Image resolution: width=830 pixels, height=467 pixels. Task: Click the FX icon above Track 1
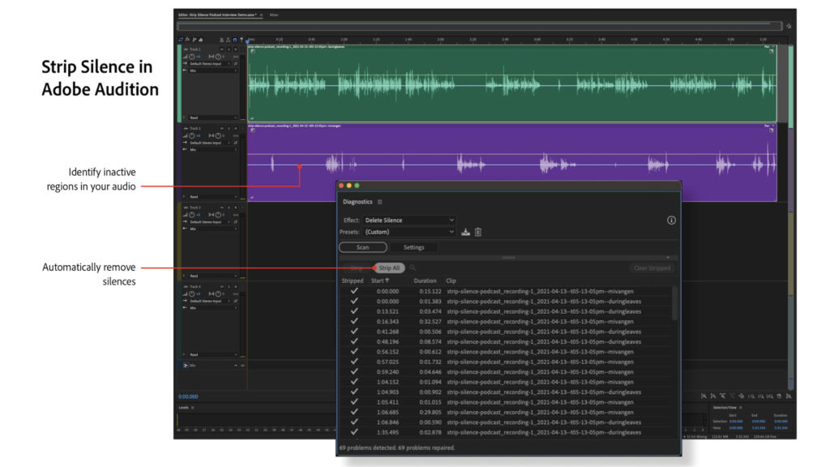(x=187, y=39)
